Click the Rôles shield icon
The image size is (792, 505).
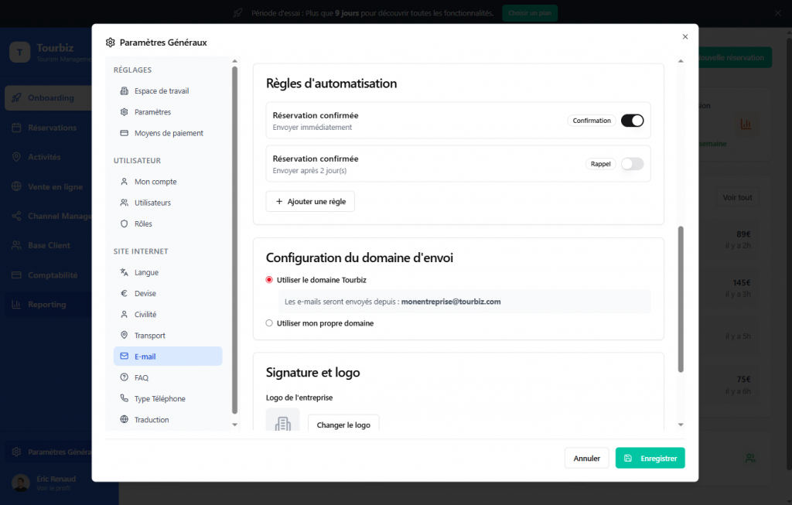click(x=125, y=224)
